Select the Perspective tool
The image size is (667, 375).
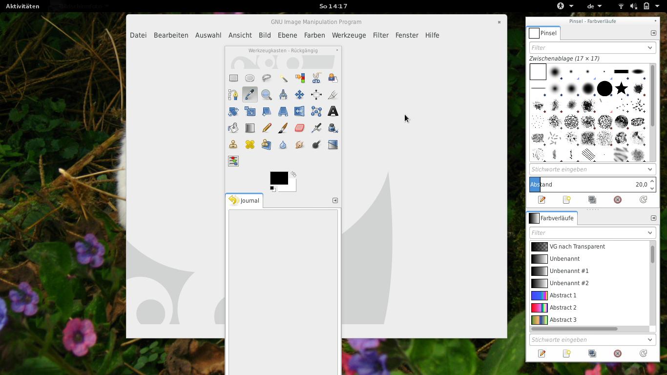(x=283, y=111)
